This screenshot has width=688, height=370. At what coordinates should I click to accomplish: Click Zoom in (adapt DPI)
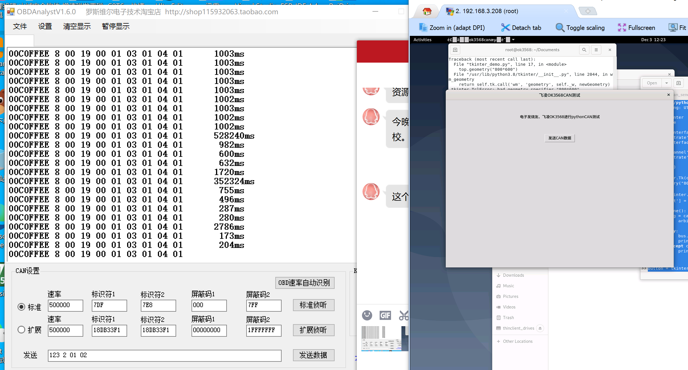[x=452, y=28]
